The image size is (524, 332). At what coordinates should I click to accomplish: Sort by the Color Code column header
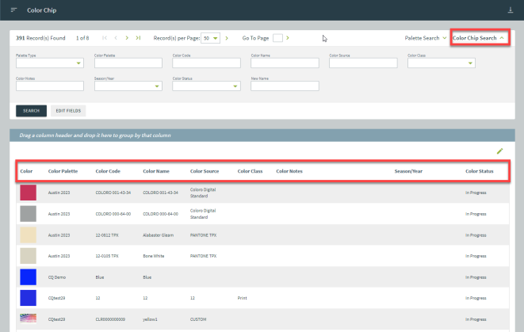pos(107,171)
